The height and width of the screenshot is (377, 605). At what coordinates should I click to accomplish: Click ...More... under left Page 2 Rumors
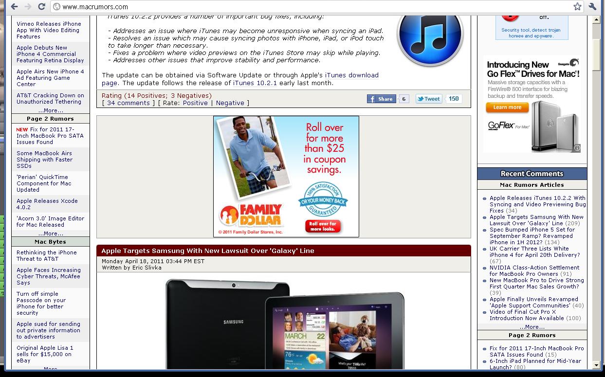[x=51, y=233]
